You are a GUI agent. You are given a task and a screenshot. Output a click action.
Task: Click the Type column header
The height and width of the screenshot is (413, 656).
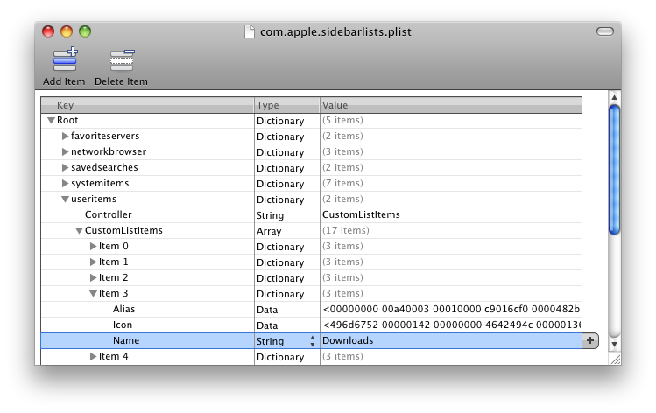pyautogui.click(x=287, y=105)
